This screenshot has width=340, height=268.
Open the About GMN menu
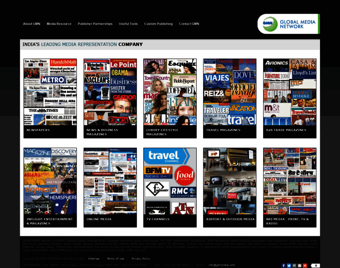coord(31,24)
